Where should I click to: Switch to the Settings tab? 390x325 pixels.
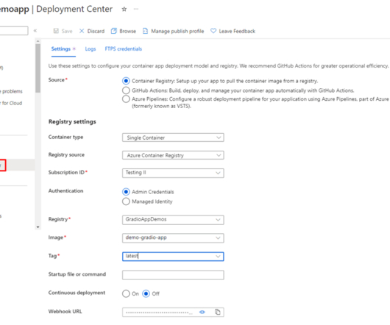(x=63, y=49)
